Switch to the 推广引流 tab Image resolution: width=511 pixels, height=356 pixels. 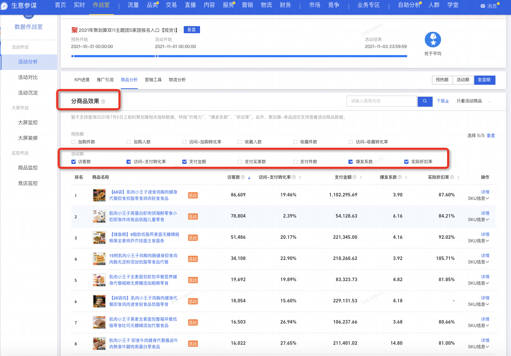105,80
